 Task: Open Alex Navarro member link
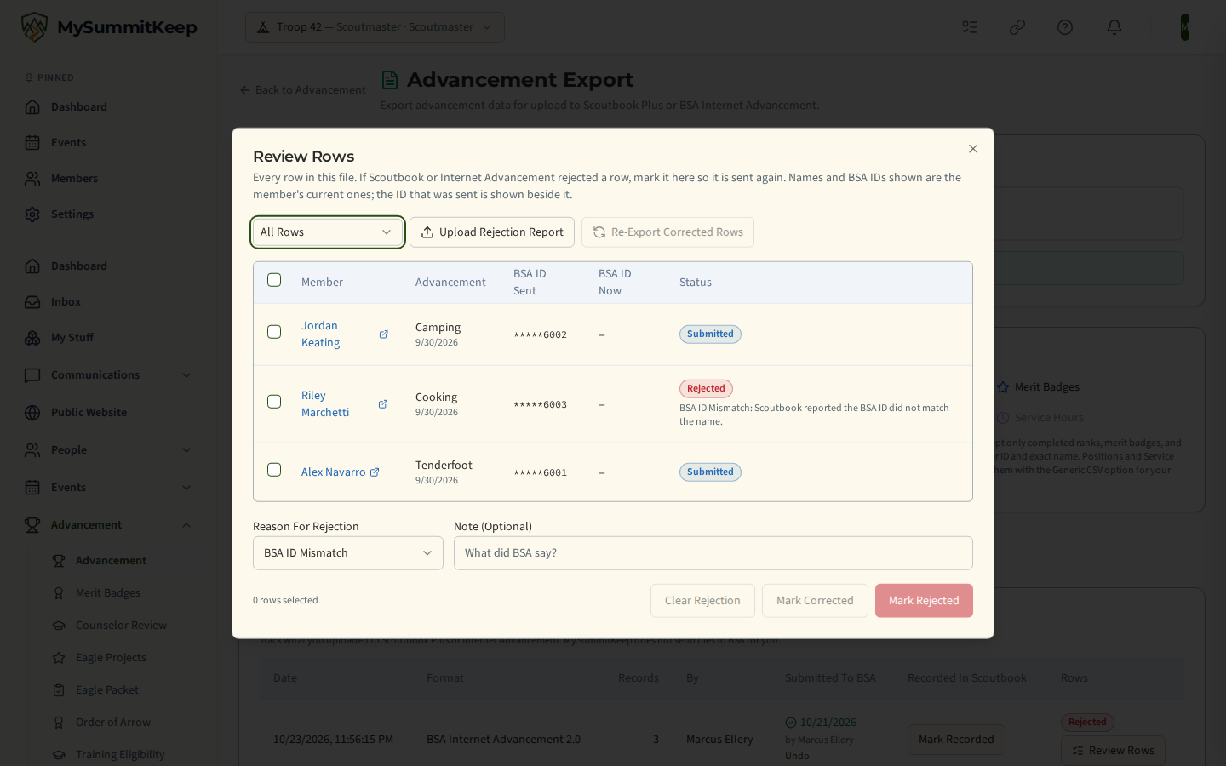click(x=333, y=472)
